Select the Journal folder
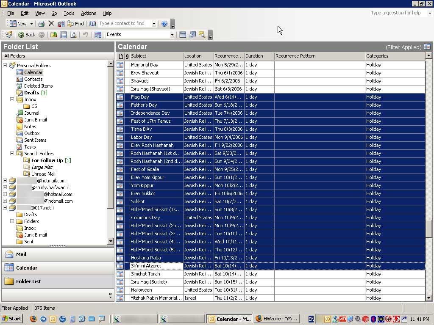This screenshot has height=325, width=434. pos(31,113)
